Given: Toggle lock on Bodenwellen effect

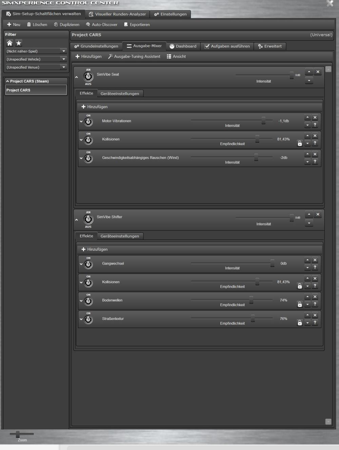Looking at the screenshot, I should (300, 304).
